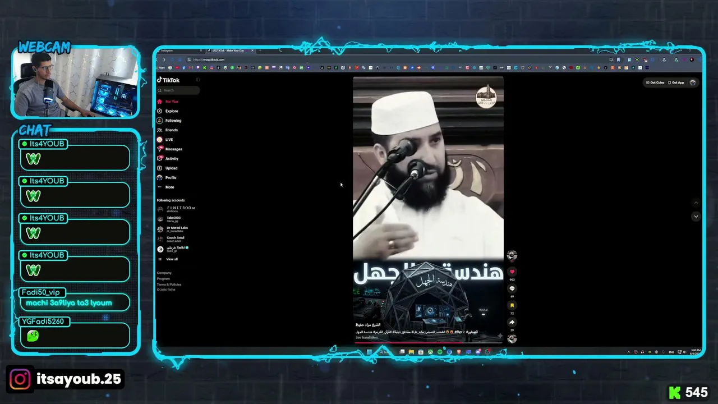Open the Xbox app from the taskbar
The image size is (718, 404).
pos(430,352)
